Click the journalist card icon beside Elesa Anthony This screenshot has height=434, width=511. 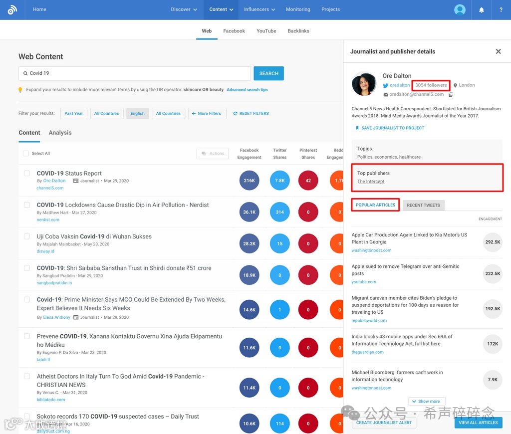76,317
